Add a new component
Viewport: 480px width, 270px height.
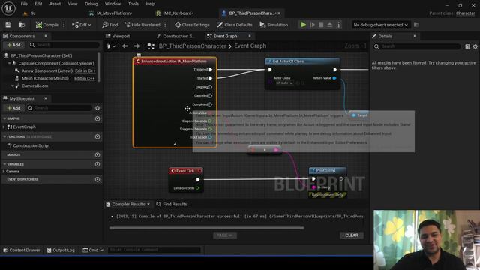coord(13,45)
